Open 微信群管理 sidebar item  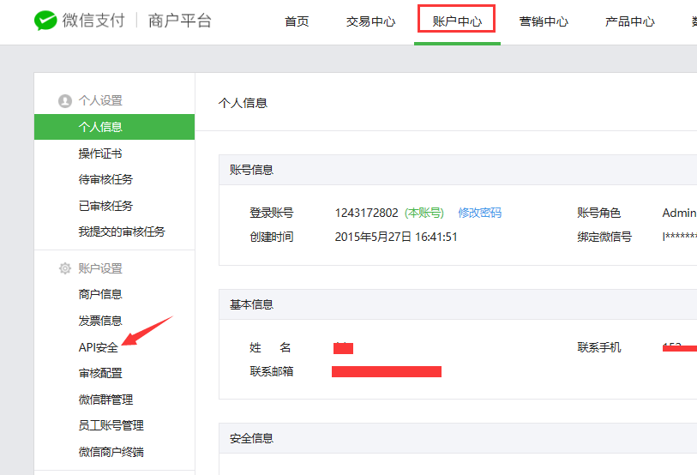click(105, 400)
